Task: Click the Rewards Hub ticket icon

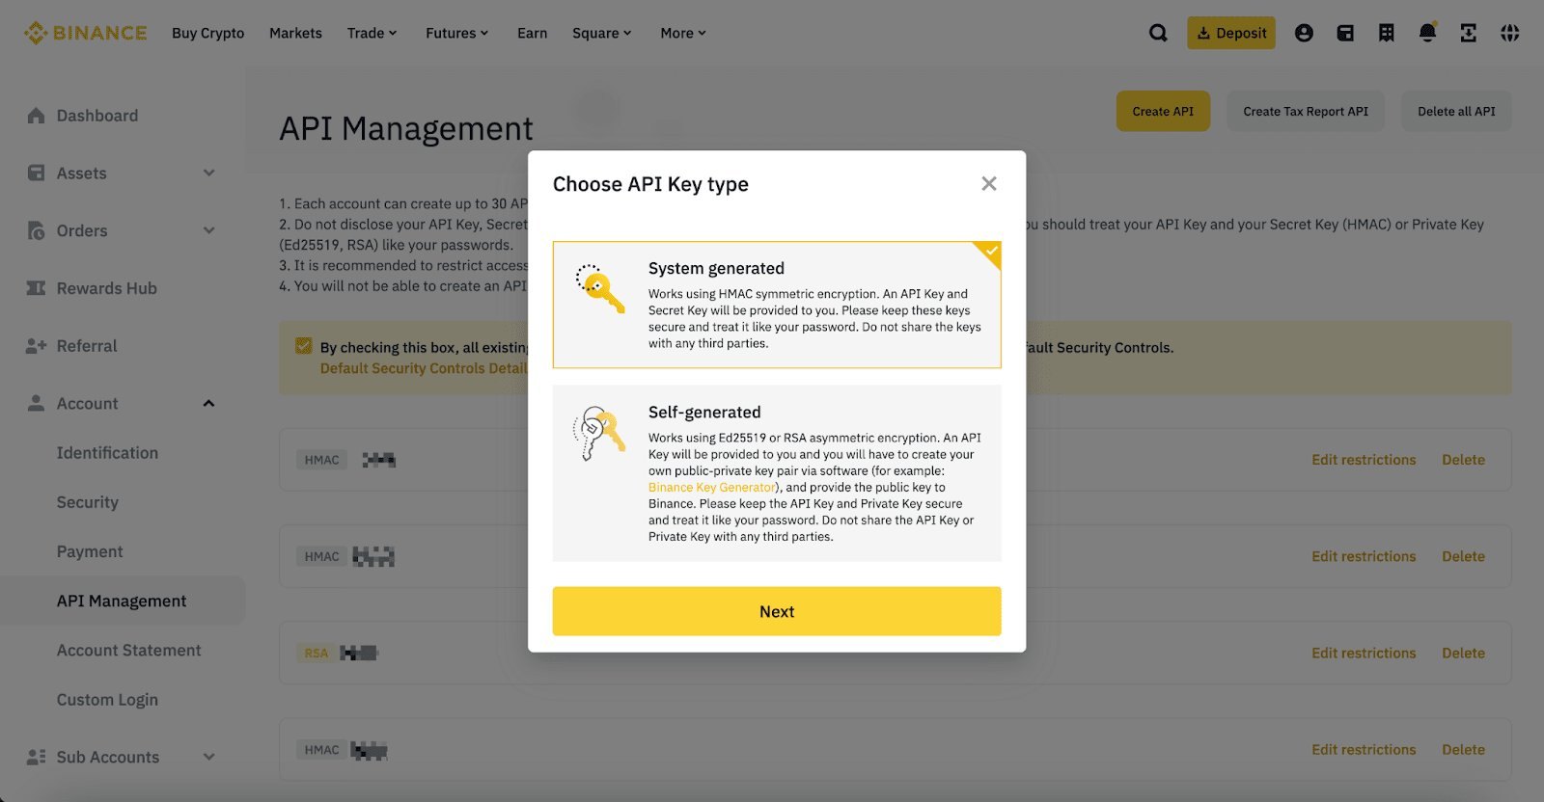Action: [36, 288]
